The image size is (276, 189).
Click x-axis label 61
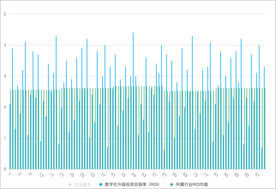164,175
